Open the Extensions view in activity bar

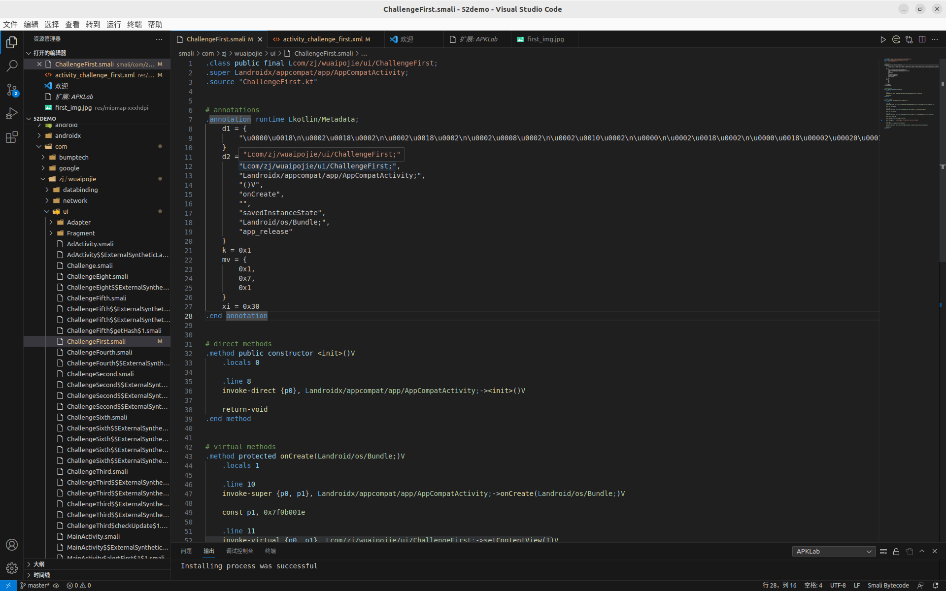(x=12, y=137)
